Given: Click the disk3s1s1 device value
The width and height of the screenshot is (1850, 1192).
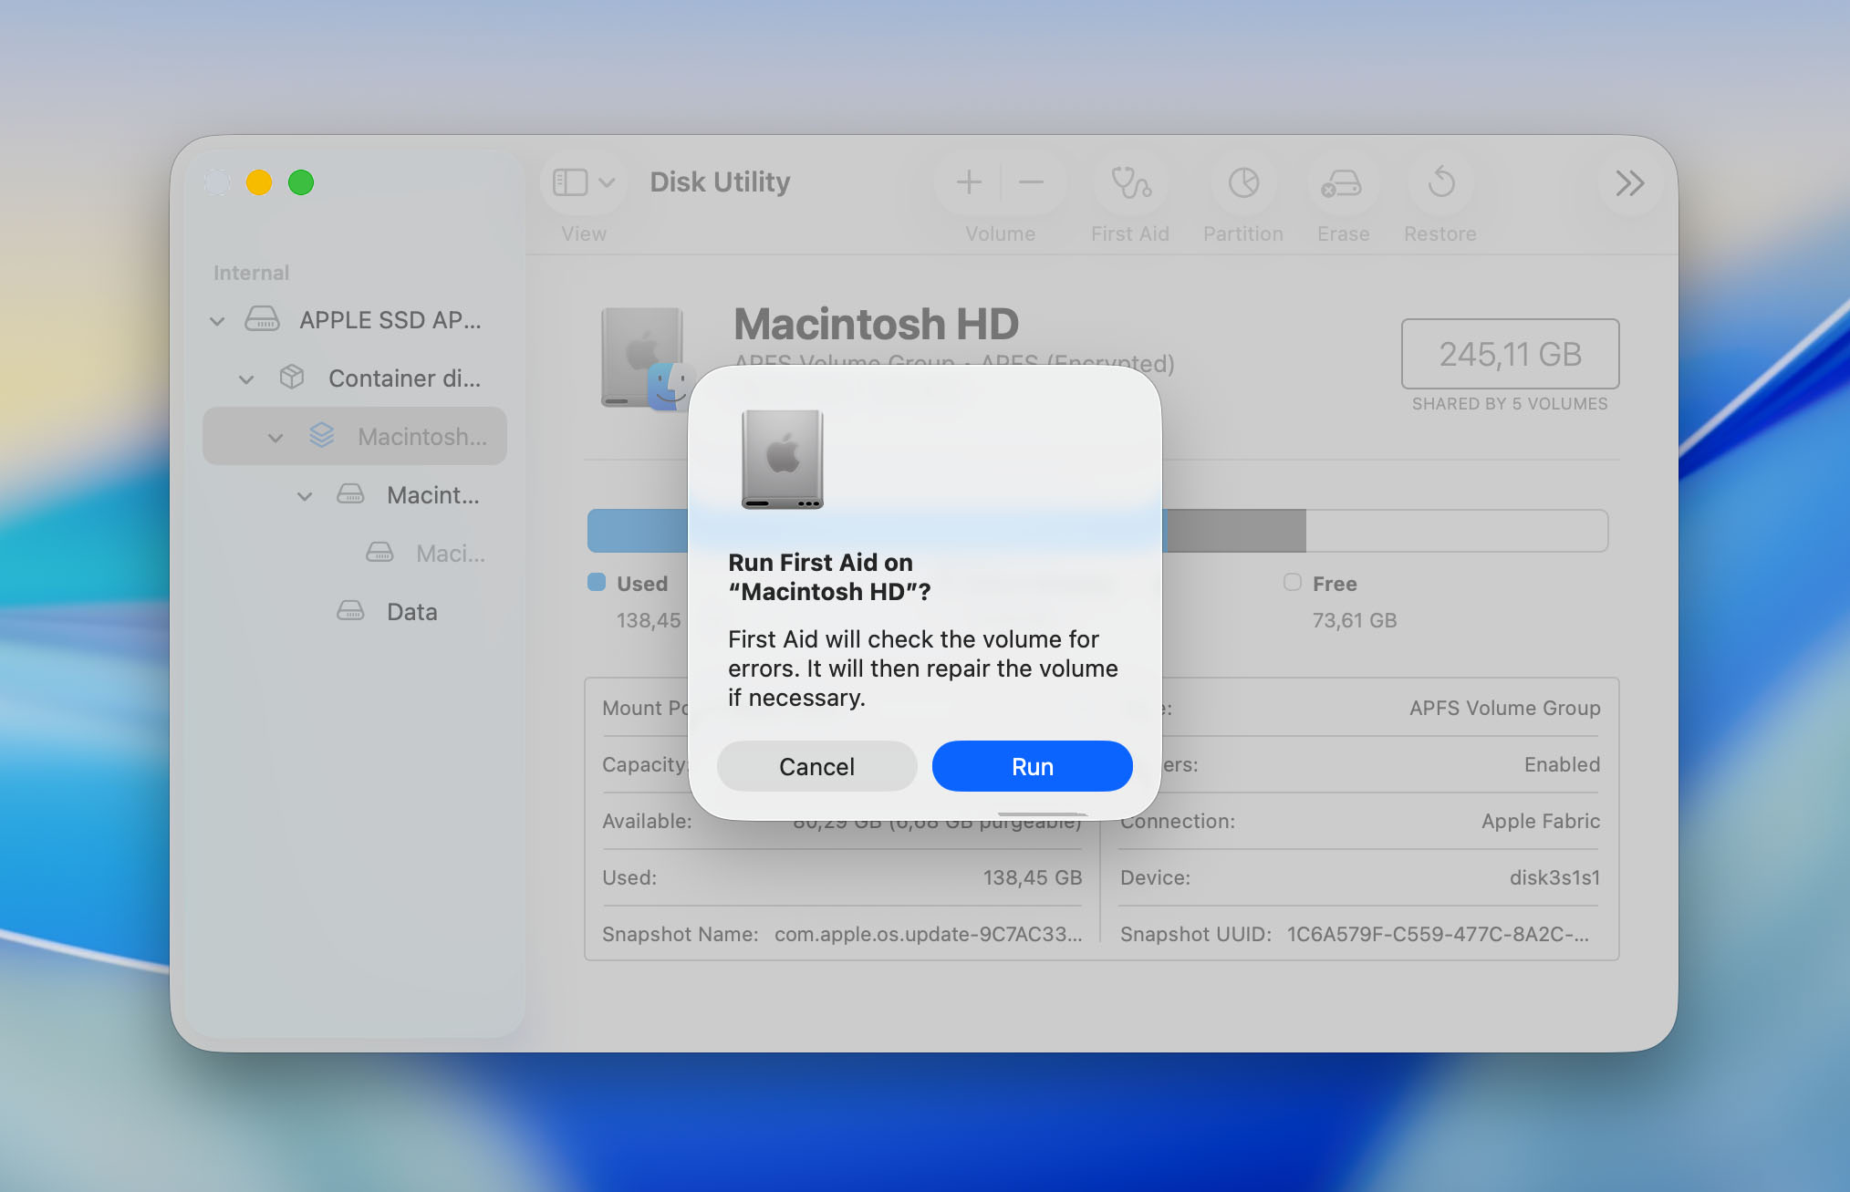Looking at the screenshot, I should click(1555, 877).
